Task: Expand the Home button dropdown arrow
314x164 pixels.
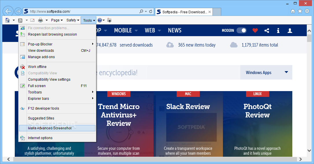Action: (14, 20)
